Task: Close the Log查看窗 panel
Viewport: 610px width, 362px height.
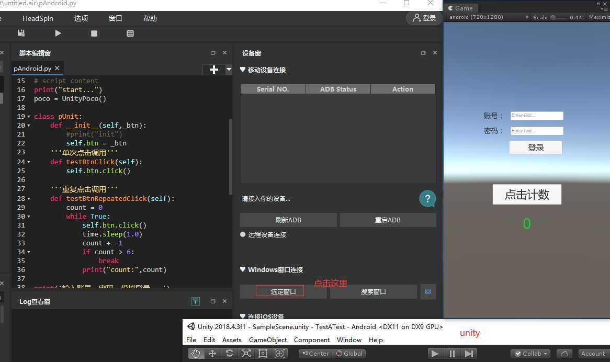Action: (224, 301)
